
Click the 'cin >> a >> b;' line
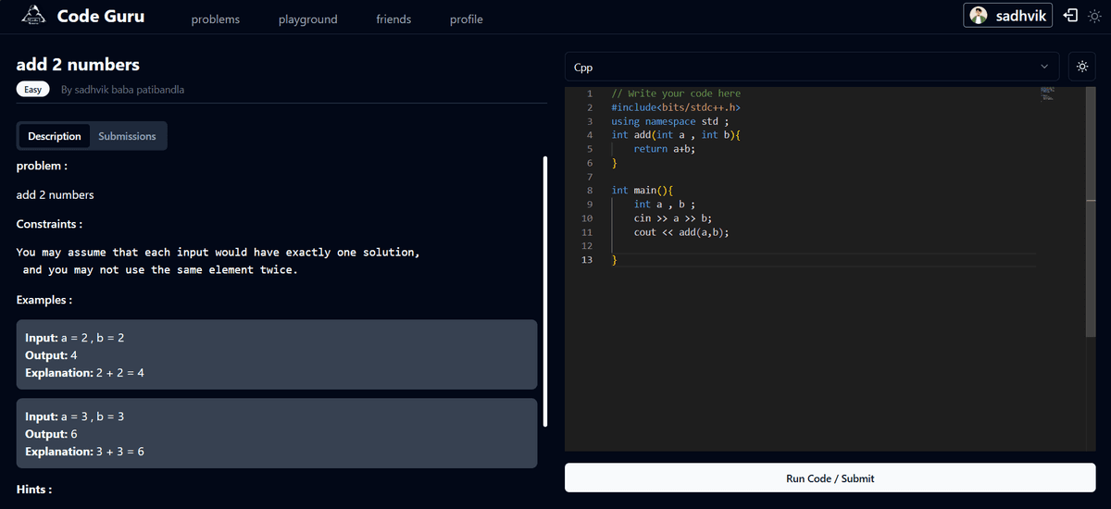pos(672,218)
